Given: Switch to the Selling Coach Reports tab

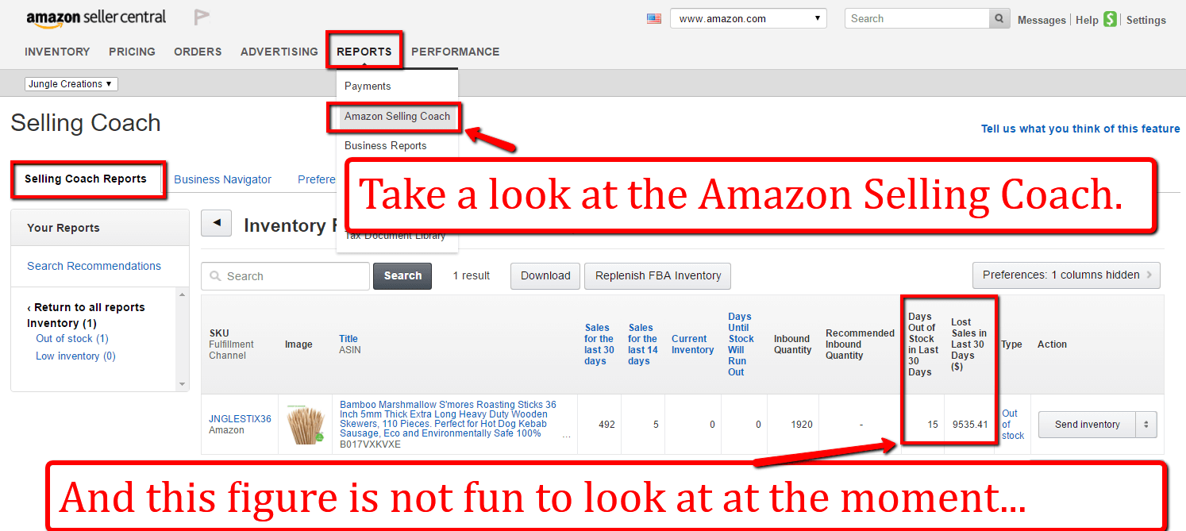Looking at the screenshot, I should pos(86,179).
